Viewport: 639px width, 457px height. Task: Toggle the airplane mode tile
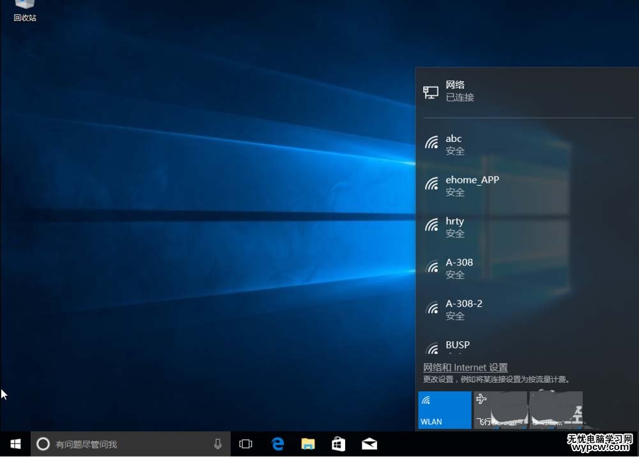[x=500, y=410]
